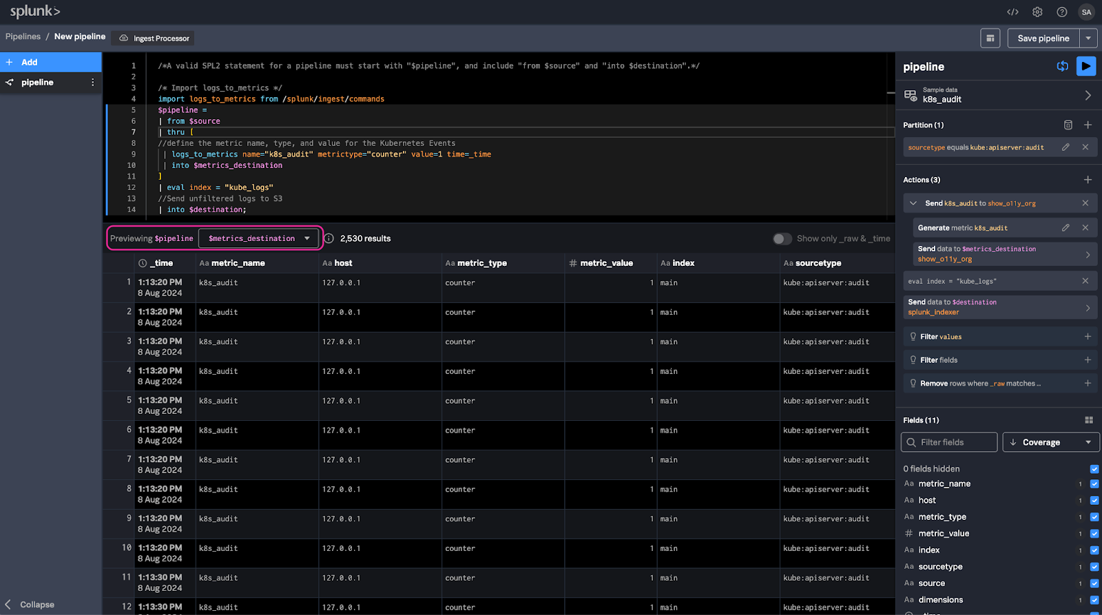Open the Coverage sort dropdown

click(1050, 442)
